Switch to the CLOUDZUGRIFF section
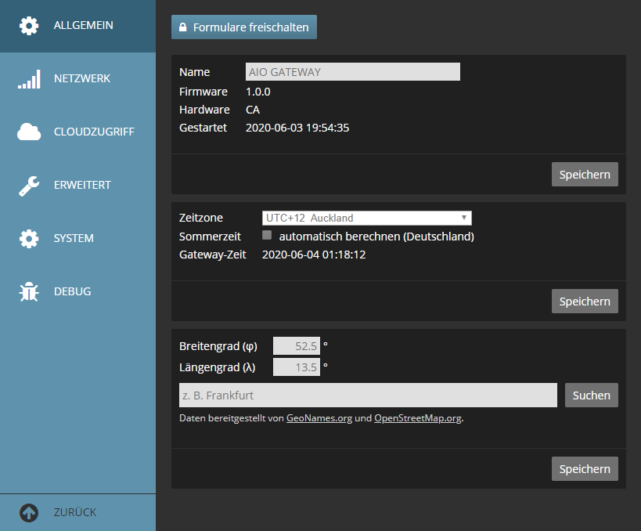The height and width of the screenshot is (531, 641). [94, 132]
